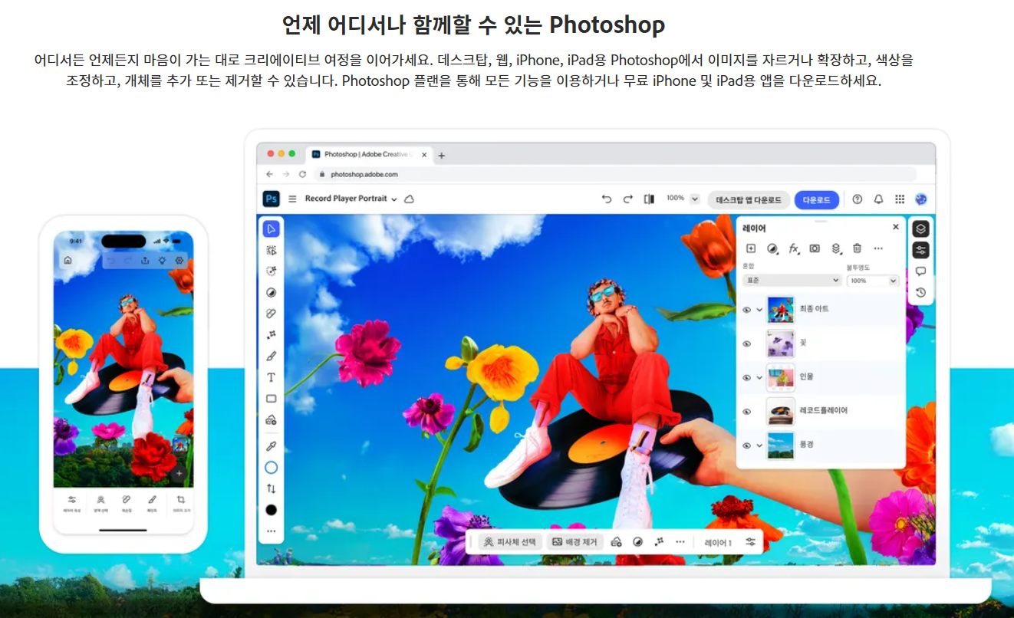
Task: Click the cloud save status icon
Action: (409, 199)
